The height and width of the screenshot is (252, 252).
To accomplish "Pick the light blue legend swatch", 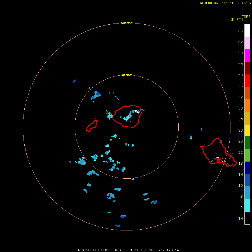I will (247, 193).
